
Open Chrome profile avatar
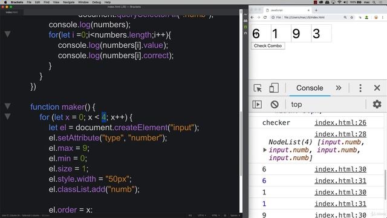pyautogui.click(x=376, y=18)
